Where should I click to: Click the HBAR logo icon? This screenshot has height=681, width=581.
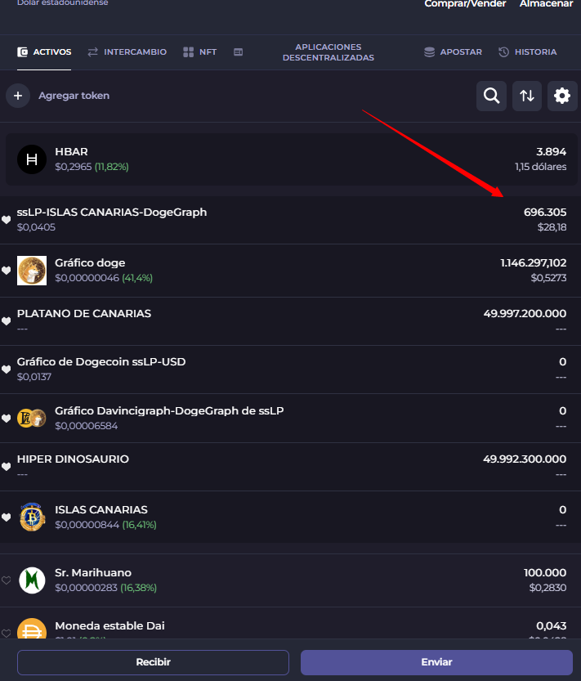[x=32, y=159]
